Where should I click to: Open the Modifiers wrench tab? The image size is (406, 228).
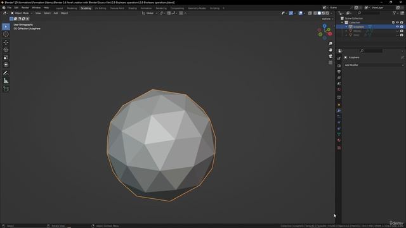click(339, 111)
